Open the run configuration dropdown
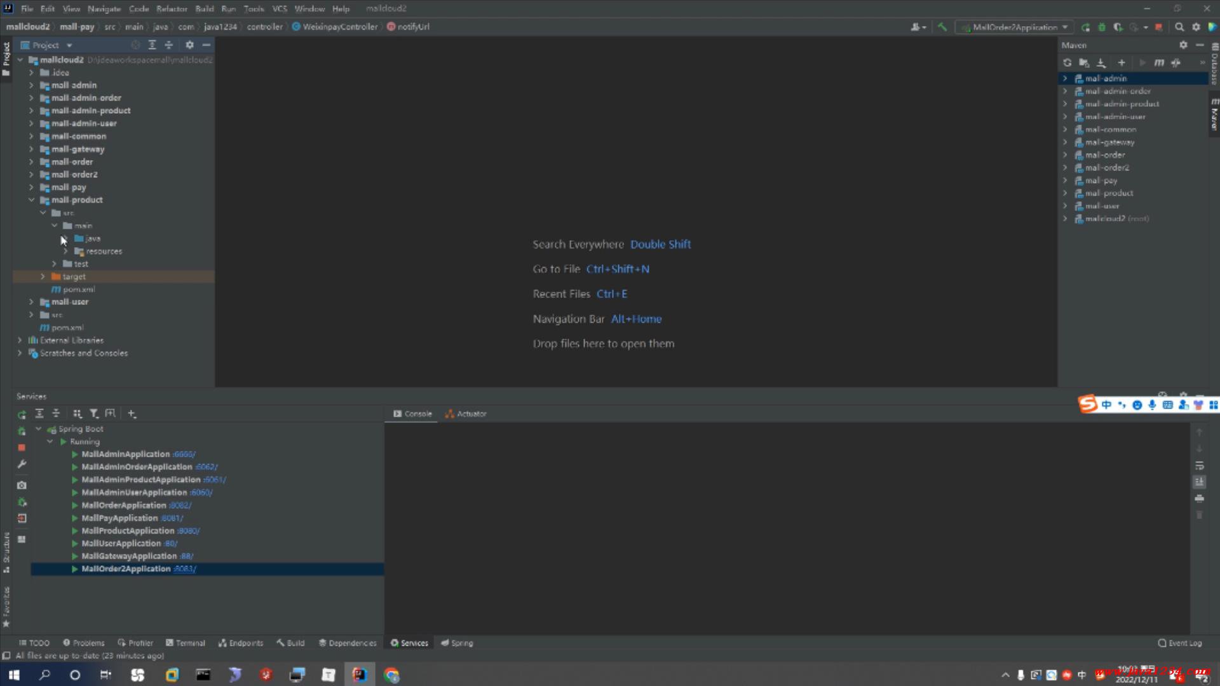Viewport: 1220px width, 686px height. tap(1014, 27)
